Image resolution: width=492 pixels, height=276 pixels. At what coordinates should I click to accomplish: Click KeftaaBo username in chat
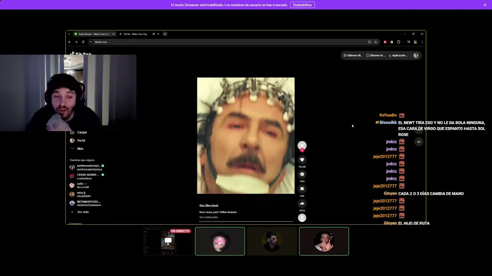pyautogui.click(x=388, y=115)
